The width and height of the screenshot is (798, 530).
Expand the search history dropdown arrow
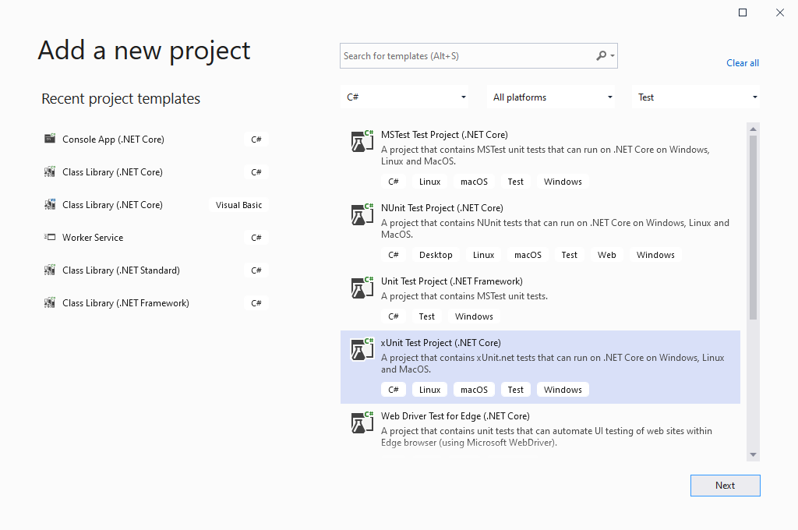[x=613, y=55]
